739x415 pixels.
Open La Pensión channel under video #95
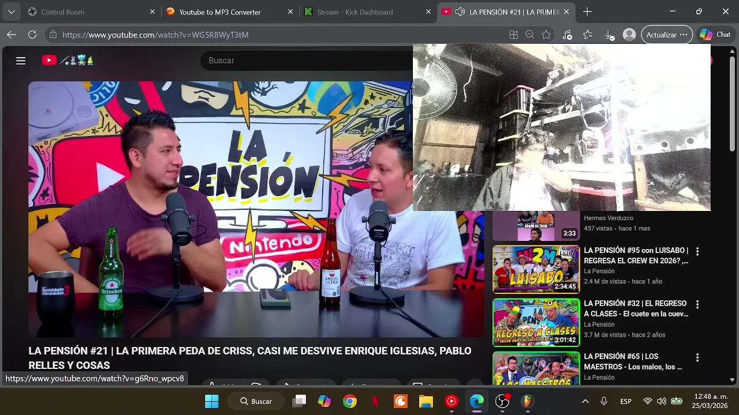599,271
